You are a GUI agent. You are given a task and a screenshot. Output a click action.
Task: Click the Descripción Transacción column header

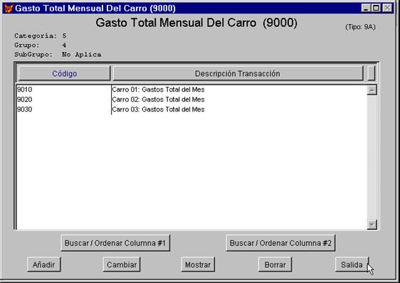pos(238,73)
